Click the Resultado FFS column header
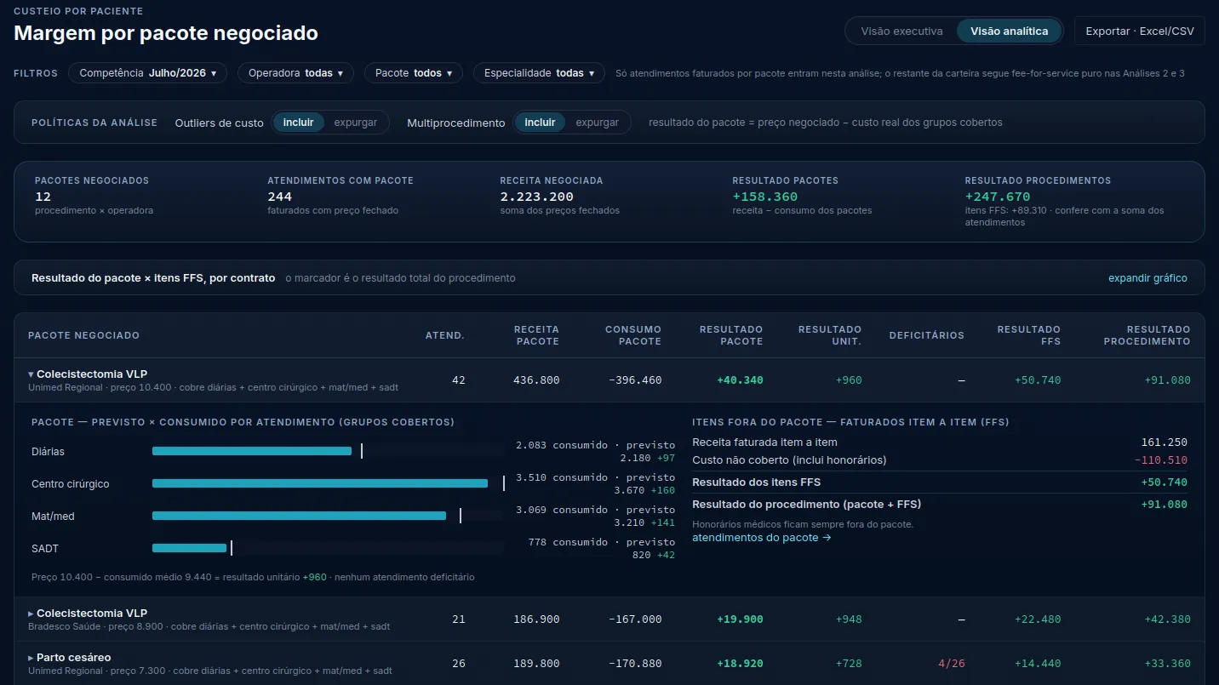The width and height of the screenshot is (1219, 685). (1029, 335)
